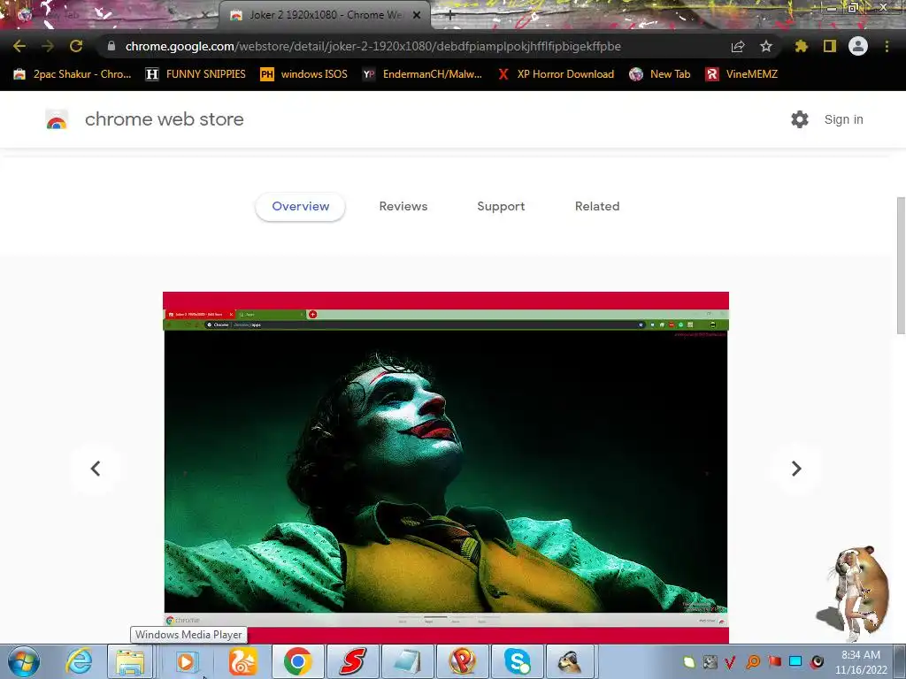Image resolution: width=906 pixels, height=679 pixels.
Task: Open a new tab with the plus button
Action: [x=450, y=16]
